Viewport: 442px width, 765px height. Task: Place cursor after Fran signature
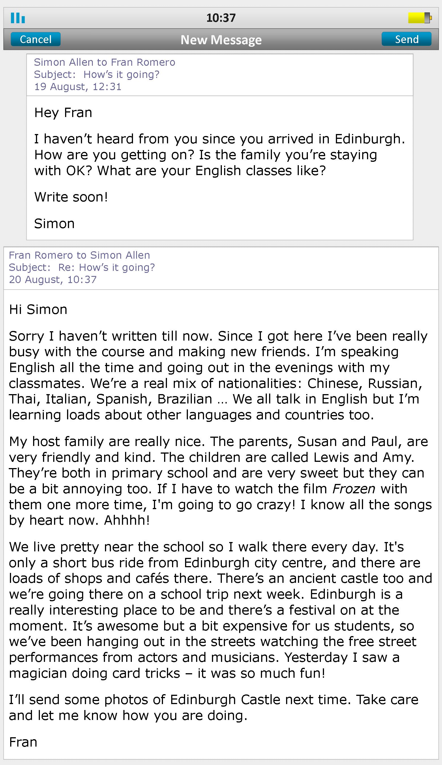37,742
